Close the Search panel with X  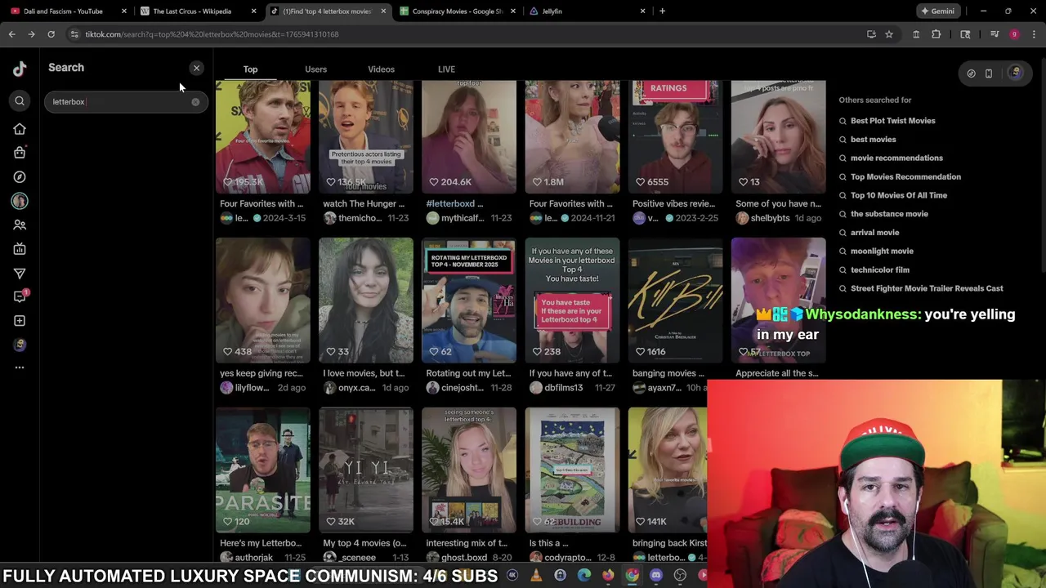click(x=196, y=68)
